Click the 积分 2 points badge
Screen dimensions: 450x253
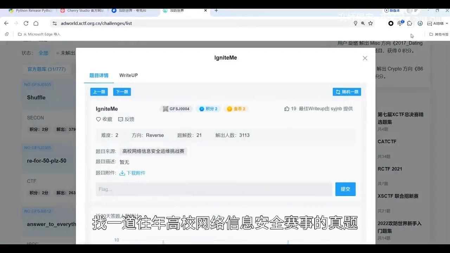[x=208, y=109]
